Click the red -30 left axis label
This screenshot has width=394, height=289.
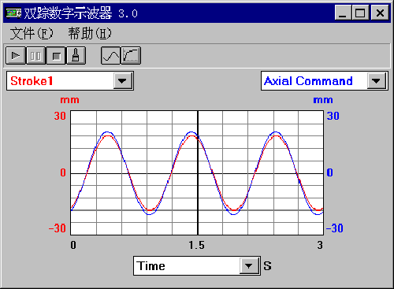(58, 228)
